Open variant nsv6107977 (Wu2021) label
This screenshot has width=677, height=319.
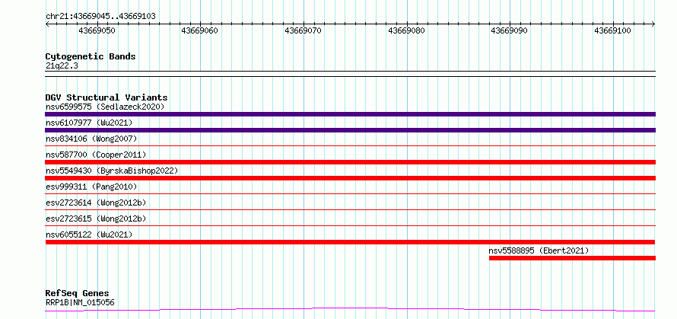89,123
